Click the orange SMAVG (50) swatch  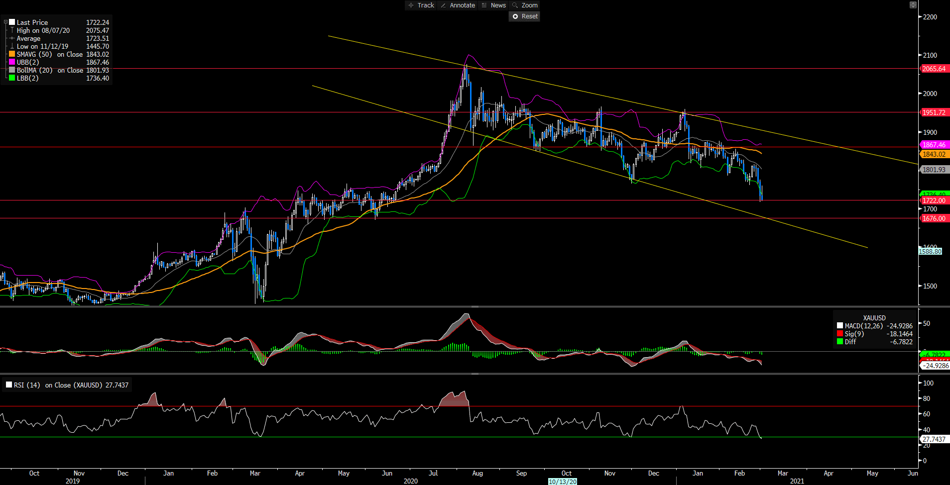[x=12, y=54]
